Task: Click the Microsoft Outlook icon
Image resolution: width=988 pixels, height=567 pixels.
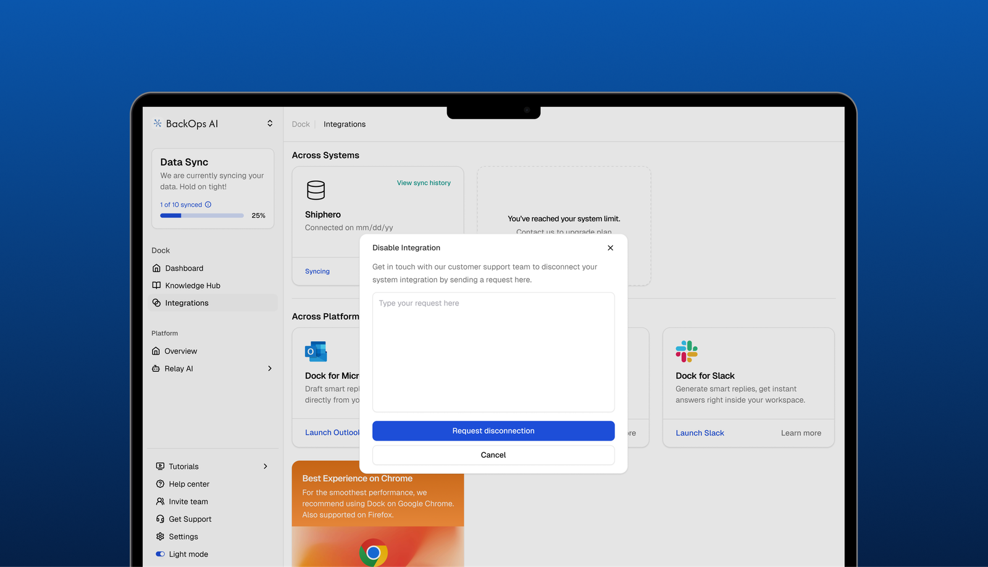Action: [316, 352]
